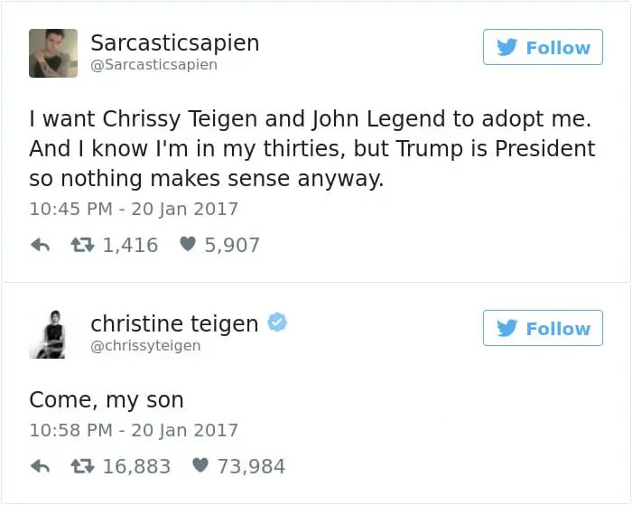
Task: Click the Sarcasticsapien display name
Action: pyautogui.click(x=174, y=42)
